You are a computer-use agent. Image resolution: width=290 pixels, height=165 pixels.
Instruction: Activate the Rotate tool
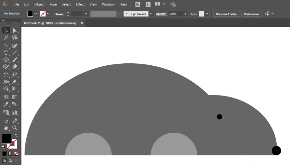pyautogui.click(x=6, y=75)
